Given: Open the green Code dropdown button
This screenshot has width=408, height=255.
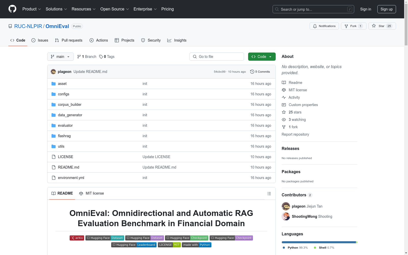Looking at the screenshot, I should point(262,57).
